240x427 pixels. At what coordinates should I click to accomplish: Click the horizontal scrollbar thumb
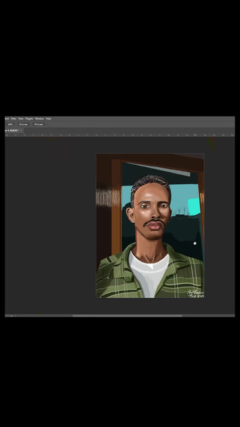[x=127, y=316]
